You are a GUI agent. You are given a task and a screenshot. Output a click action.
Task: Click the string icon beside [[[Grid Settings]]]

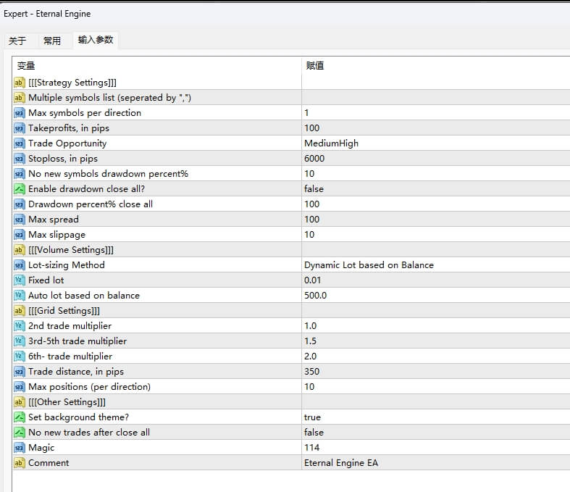(20, 311)
